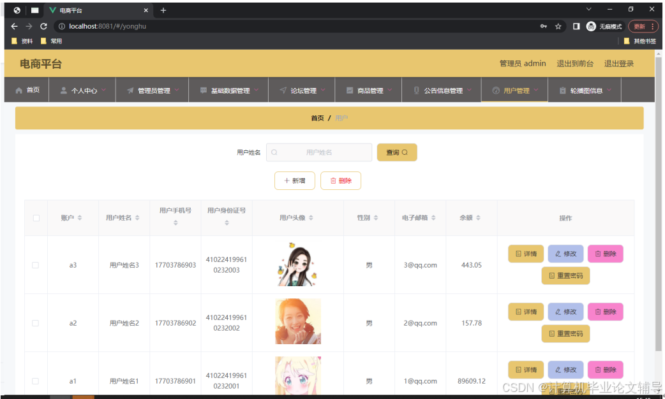
Task: Open the incognito profile icon
Action: 591,26
